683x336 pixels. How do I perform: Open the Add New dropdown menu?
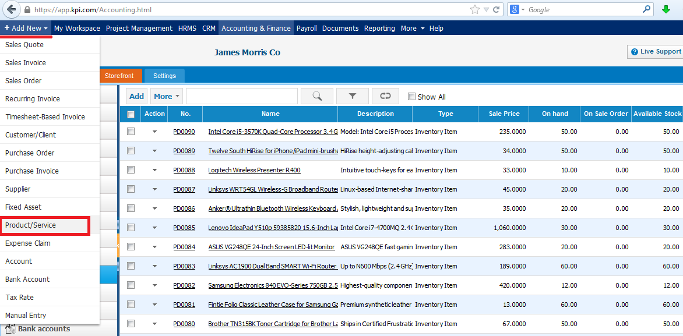pyautogui.click(x=26, y=29)
